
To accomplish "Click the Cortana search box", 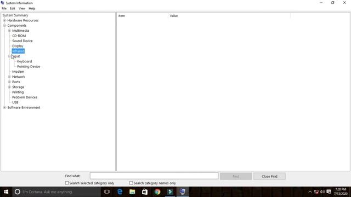I will click(56, 192).
